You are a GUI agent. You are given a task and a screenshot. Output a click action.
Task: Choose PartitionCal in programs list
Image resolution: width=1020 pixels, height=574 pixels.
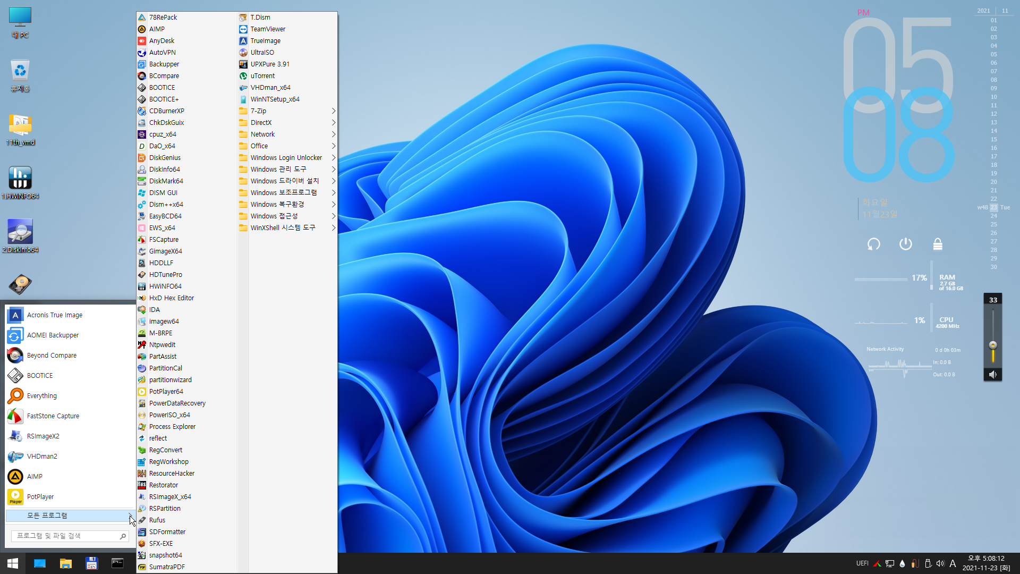(x=186, y=368)
